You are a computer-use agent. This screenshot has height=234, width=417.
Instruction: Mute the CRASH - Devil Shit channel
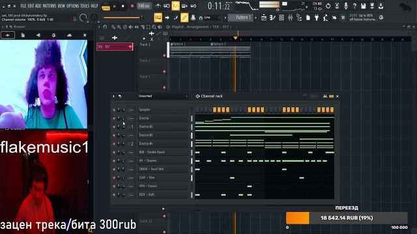click(x=114, y=169)
